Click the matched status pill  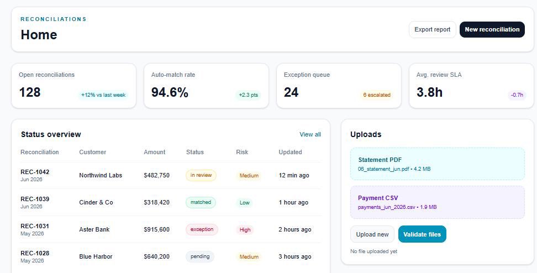[x=201, y=202]
